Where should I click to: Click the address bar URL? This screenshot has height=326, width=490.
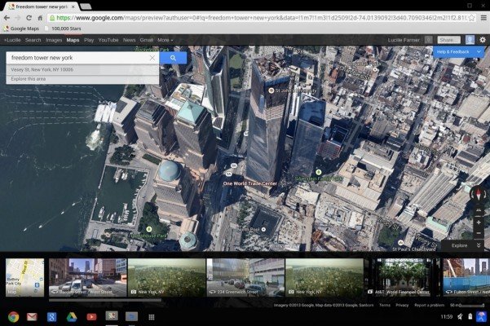[x=261, y=18]
